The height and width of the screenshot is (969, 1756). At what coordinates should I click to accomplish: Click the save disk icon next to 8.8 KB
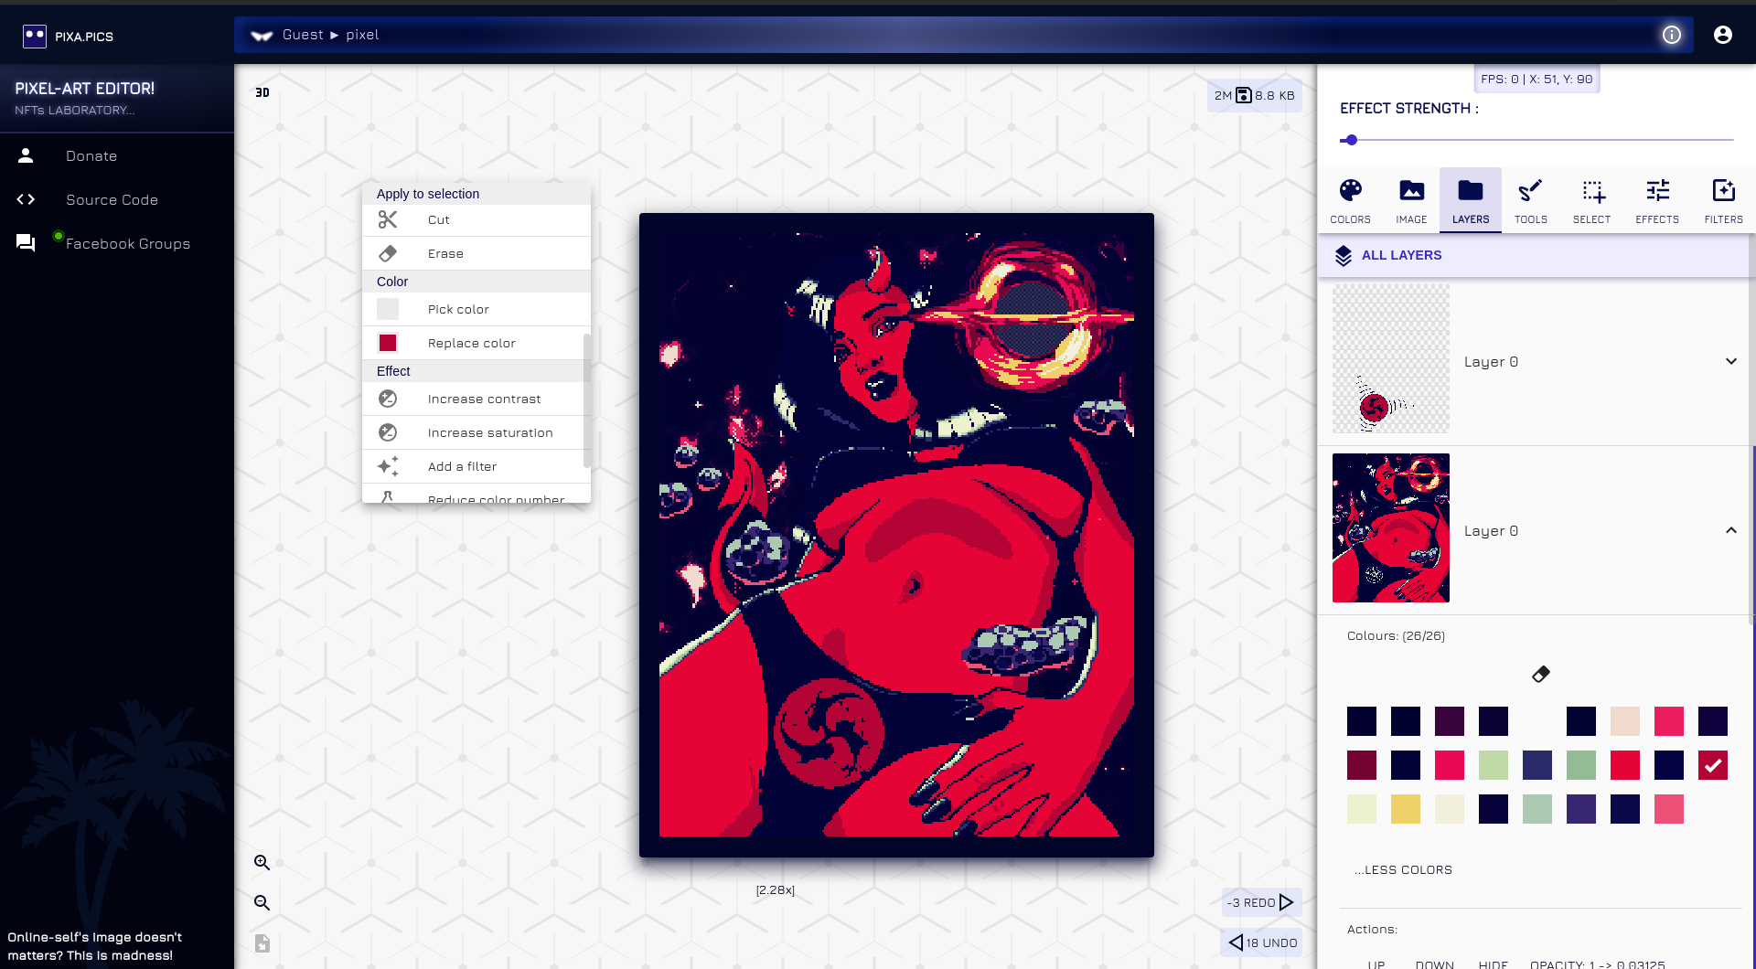[1243, 95]
